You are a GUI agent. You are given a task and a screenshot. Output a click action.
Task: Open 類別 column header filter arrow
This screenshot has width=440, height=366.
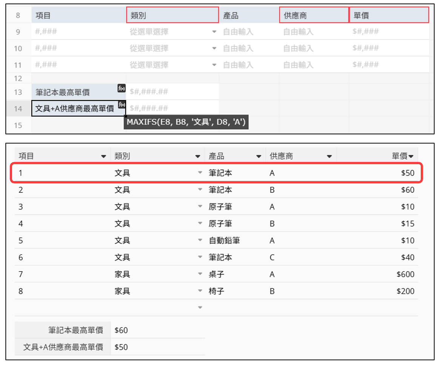pos(198,156)
